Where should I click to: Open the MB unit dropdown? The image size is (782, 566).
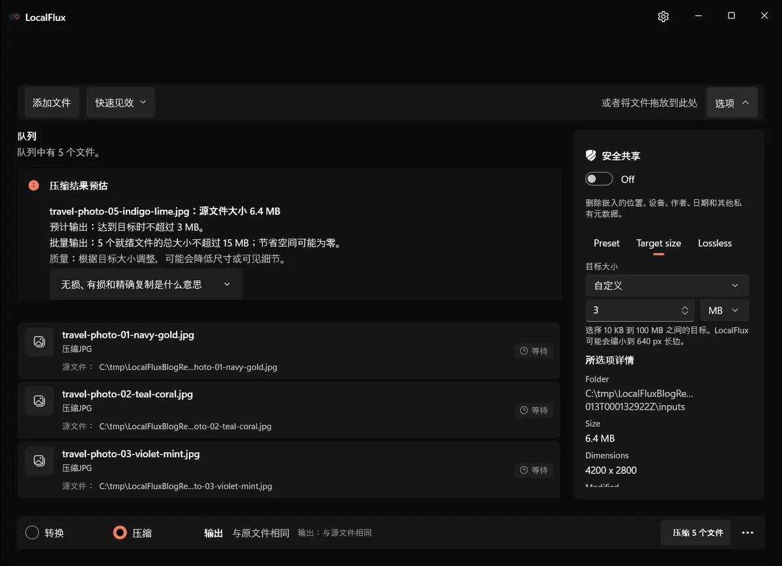tap(724, 310)
